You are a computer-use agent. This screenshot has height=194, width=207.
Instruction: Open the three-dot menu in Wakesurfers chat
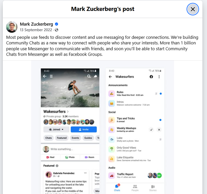pos(159,77)
